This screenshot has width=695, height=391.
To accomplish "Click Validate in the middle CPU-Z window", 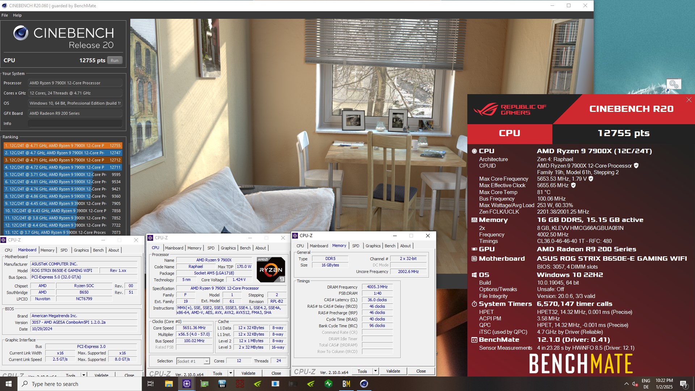I will coord(248,373).
